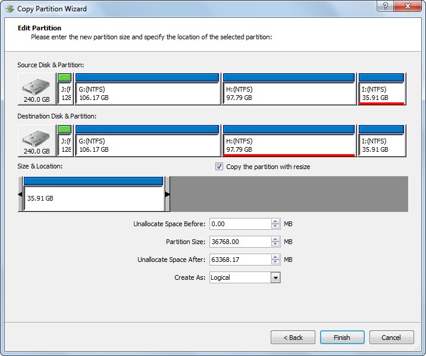Uncheck Copy the partition with resize

pos(219,166)
